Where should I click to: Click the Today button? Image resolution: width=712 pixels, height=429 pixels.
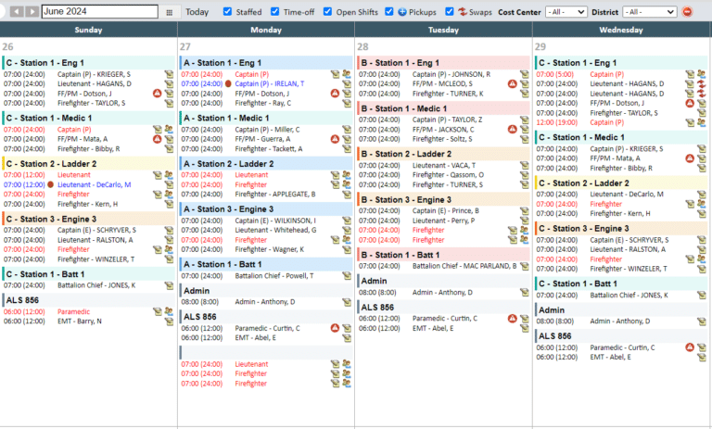[x=197, y=12]
